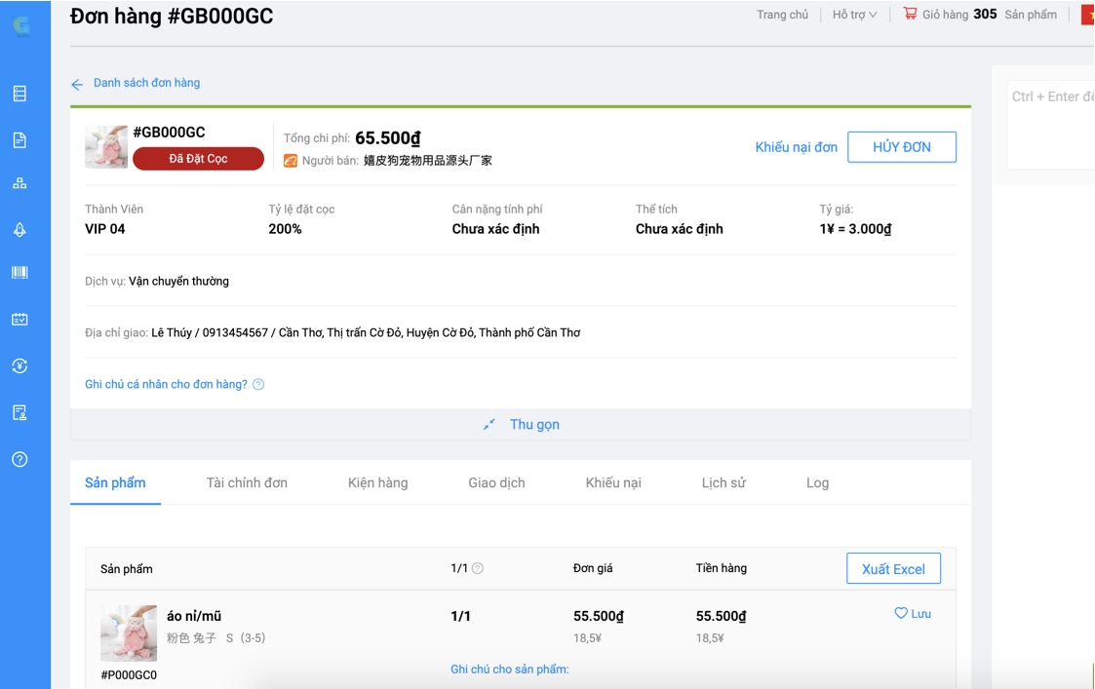Open the Khiếu nại đơn link
Viewport: 1095px width, 689px height.
pos(796,147)
